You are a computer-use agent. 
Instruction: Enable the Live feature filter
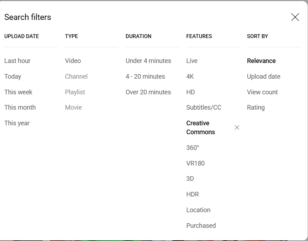coord(192,61)
